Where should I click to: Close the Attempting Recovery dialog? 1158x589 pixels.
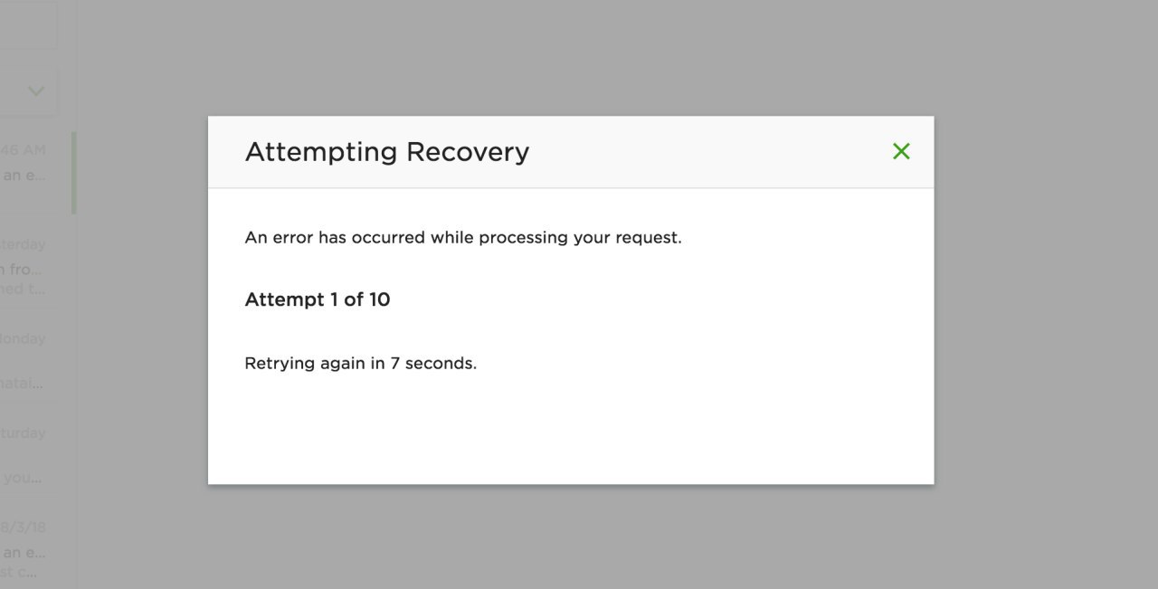(x=901, y=151)
